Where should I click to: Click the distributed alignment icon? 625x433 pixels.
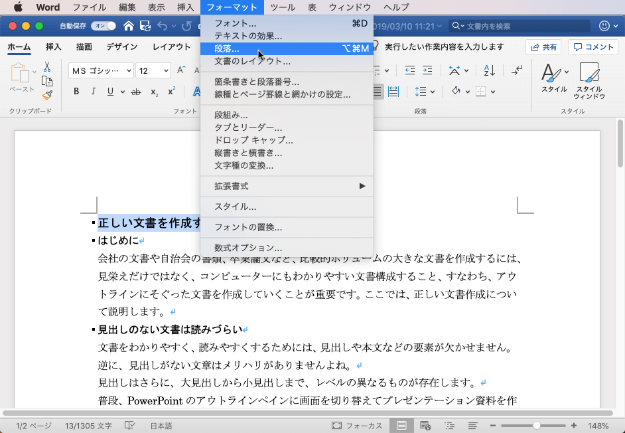(393, 92)
